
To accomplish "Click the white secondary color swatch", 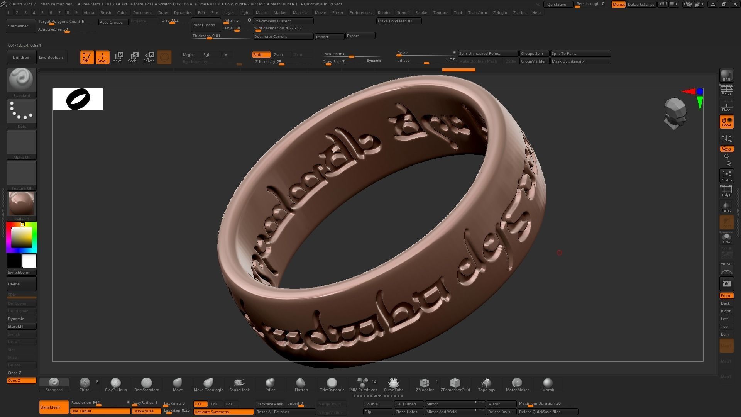I will [x=29, y=261].
